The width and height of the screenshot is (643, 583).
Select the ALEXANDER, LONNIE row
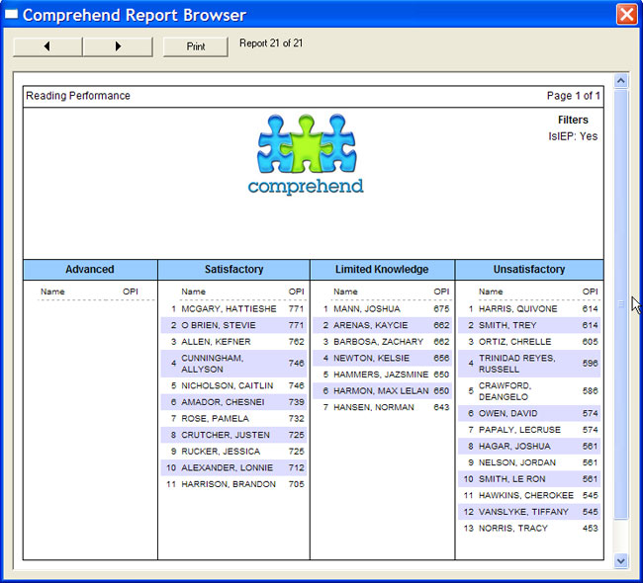pos(233,467)
